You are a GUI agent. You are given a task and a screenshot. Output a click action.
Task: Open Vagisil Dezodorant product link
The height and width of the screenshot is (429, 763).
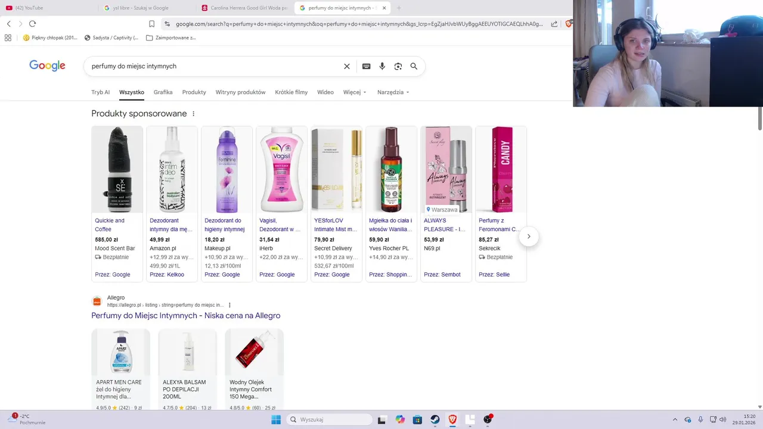tap(280, 225)
